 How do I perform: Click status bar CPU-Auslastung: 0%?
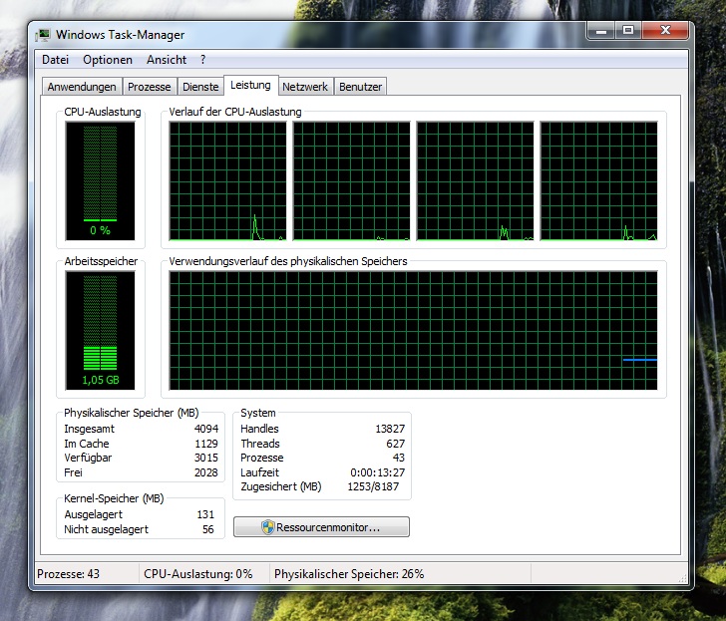pos(198,574)
